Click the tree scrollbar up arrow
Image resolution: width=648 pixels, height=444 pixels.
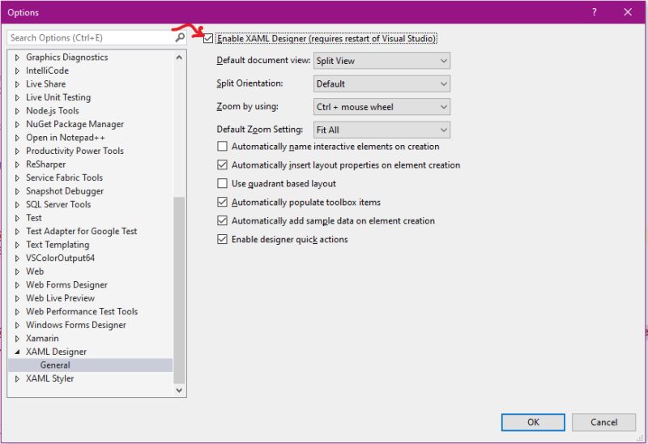179,58
